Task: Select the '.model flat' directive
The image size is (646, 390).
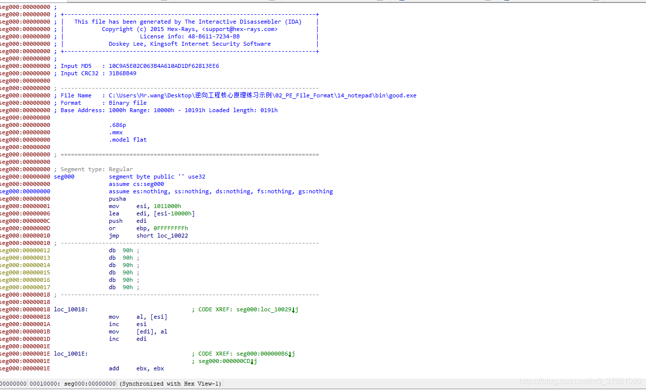Action: (128, 140)
